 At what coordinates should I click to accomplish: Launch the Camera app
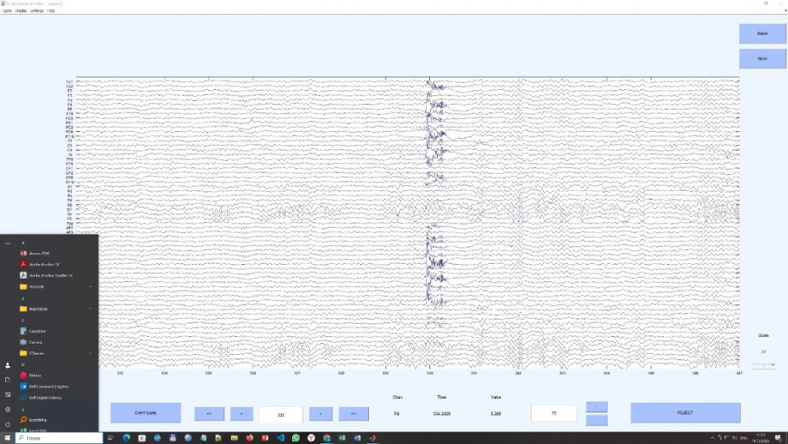(36, 342)
